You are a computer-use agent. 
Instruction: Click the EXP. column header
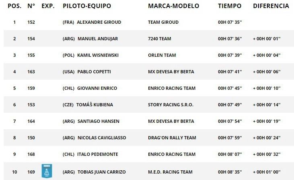(48, 6)
